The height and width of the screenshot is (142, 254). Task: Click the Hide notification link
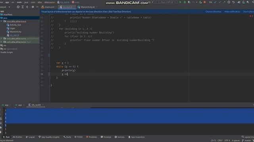(232, 11)
